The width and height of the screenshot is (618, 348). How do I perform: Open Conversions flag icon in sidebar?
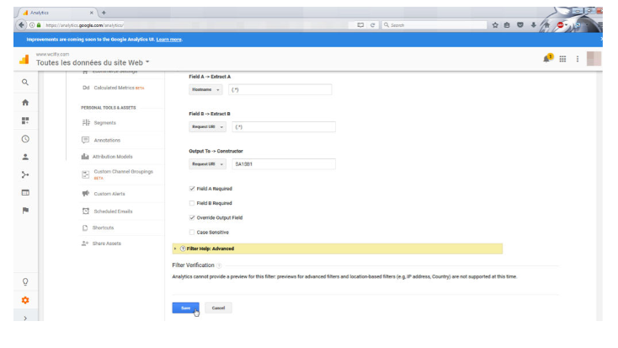[x=25, y=211]
